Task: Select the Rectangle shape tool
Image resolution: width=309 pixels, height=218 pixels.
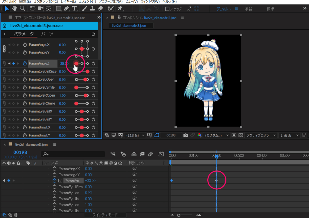Action: click(58, 8)
